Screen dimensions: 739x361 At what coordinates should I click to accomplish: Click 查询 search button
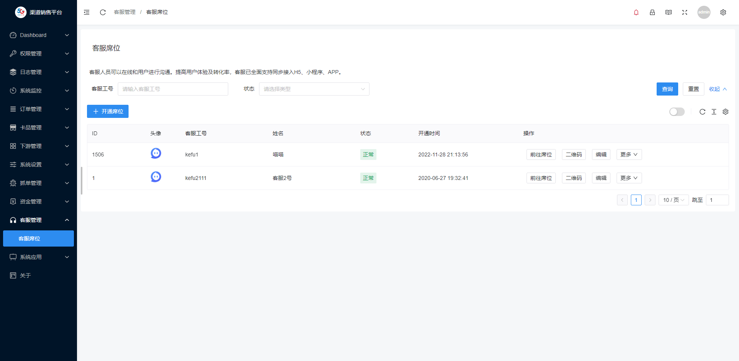[667, 89]
